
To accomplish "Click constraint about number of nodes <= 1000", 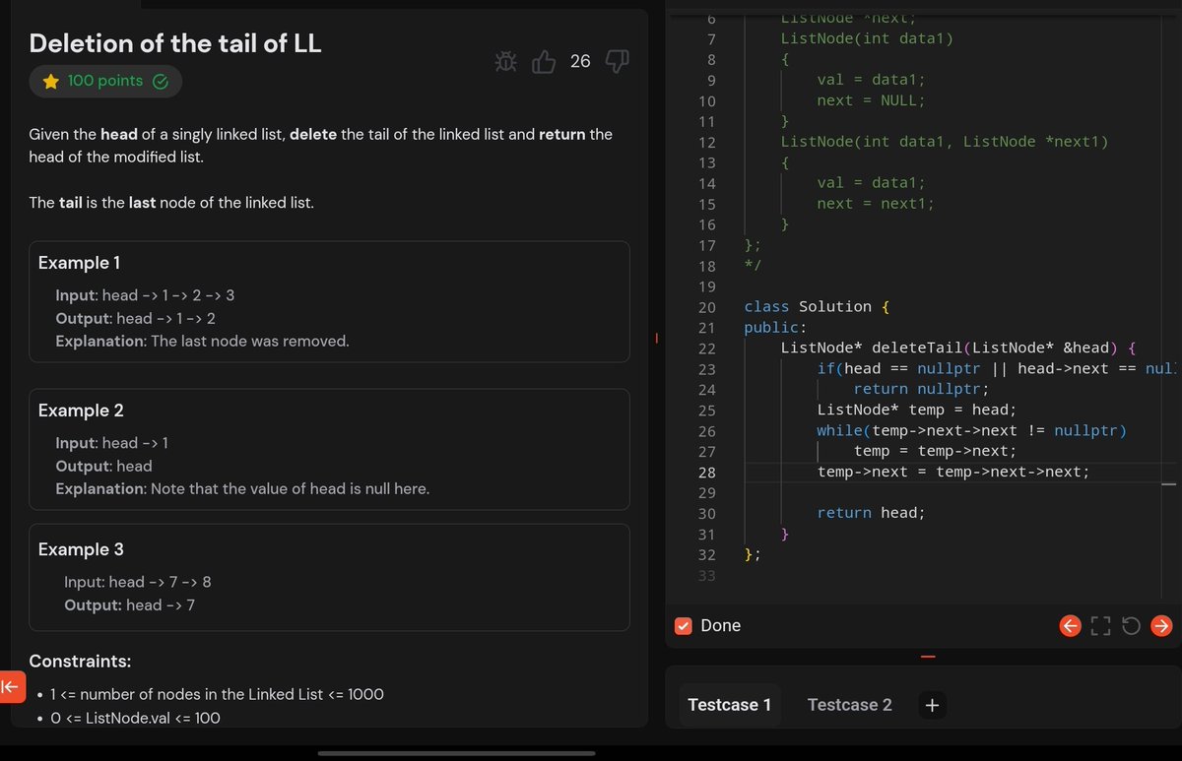I will (217, 694).
